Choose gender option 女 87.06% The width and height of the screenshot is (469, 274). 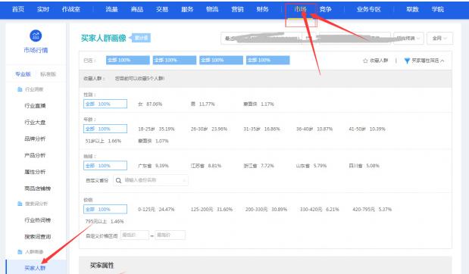click(x=150, y=104)
